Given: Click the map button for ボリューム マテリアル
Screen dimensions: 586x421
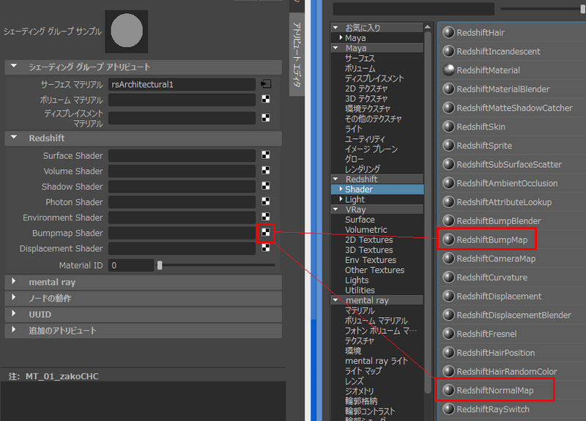Looking at the screenshot, I should click(x=266, y=100).
